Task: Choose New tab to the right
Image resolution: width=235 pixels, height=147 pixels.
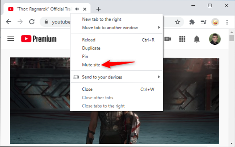Action: click(102, 19)
